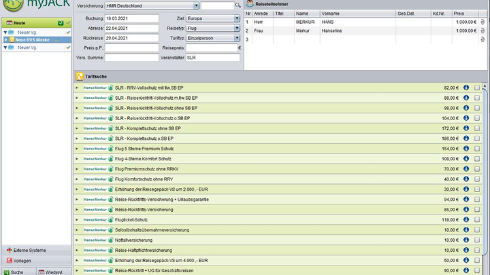Open the Reisetyp dropdown showing Flug

pos(237,28)
